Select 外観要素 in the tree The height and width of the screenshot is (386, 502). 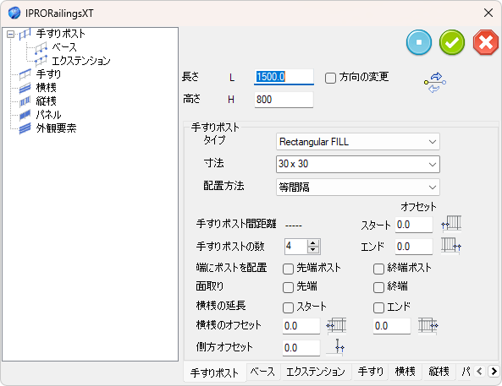(56, 128)
